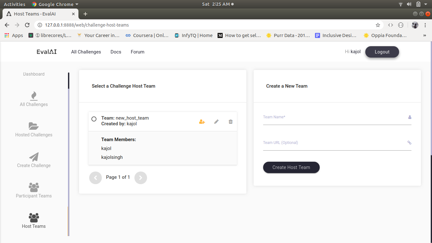Click the add member icon for new_host_team
Viewport: 432px width, 243px height.
click(202, 122)
